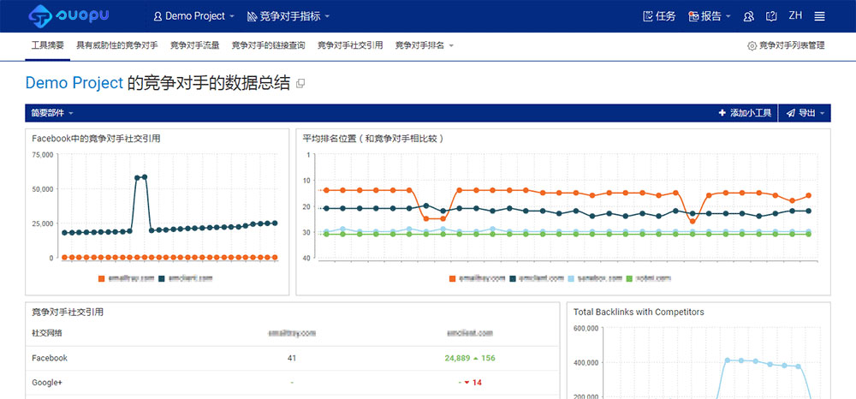
Task: Expand the 竞争对手排名 tab dropdown
Action: coord(425,46)
